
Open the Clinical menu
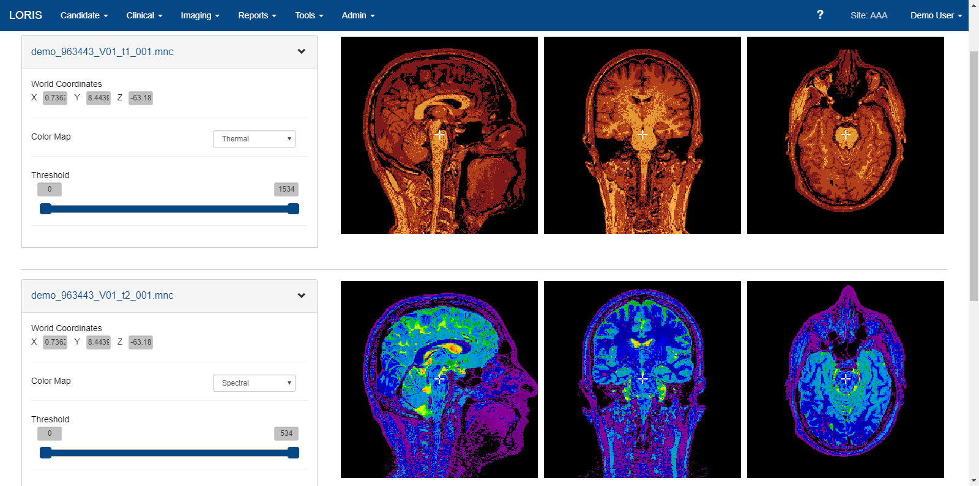pyautogui.click(x=144, y=15)
